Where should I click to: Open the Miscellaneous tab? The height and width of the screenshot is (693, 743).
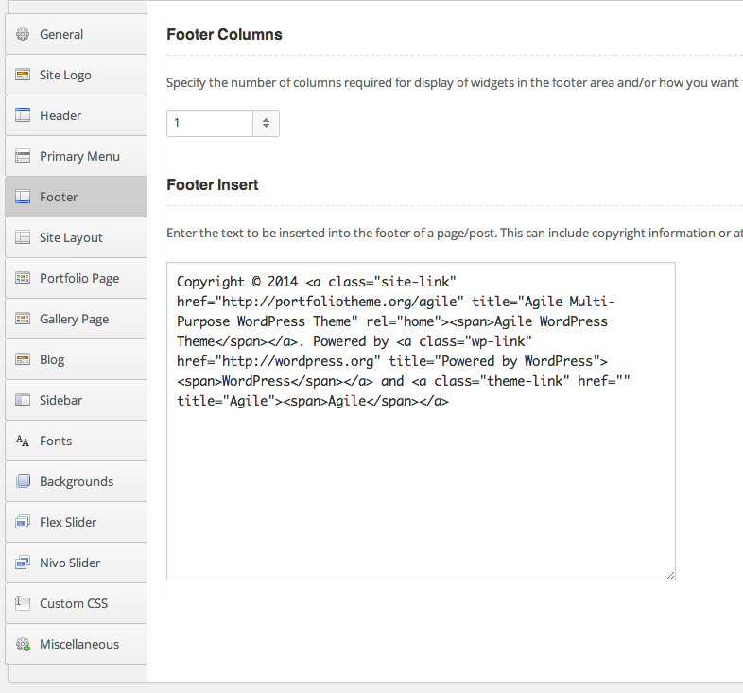pyautogui.click(x=76, y=644)
